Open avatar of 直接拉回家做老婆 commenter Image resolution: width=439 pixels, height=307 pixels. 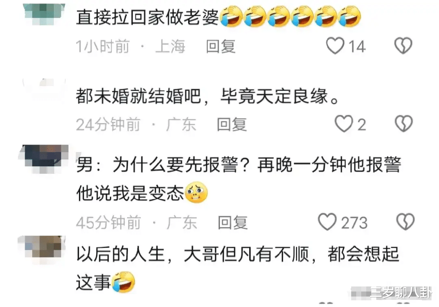(44, 13)
